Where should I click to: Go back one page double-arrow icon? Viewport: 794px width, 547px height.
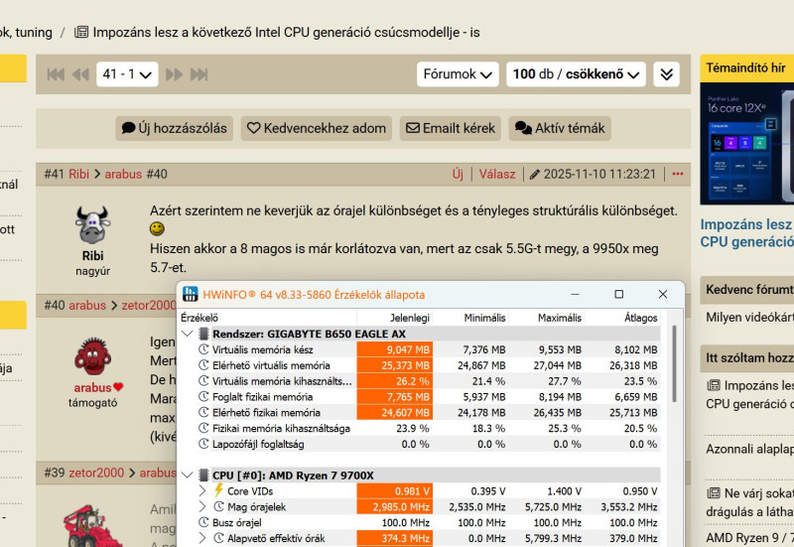(x=80, y=74)
